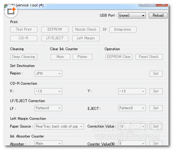Open the USB Port dropdown
173x150 pixels.
click(x=132, y=16)
